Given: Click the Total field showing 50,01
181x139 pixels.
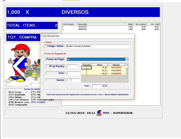Looking at the screenshot, I should tap(100, 86).
